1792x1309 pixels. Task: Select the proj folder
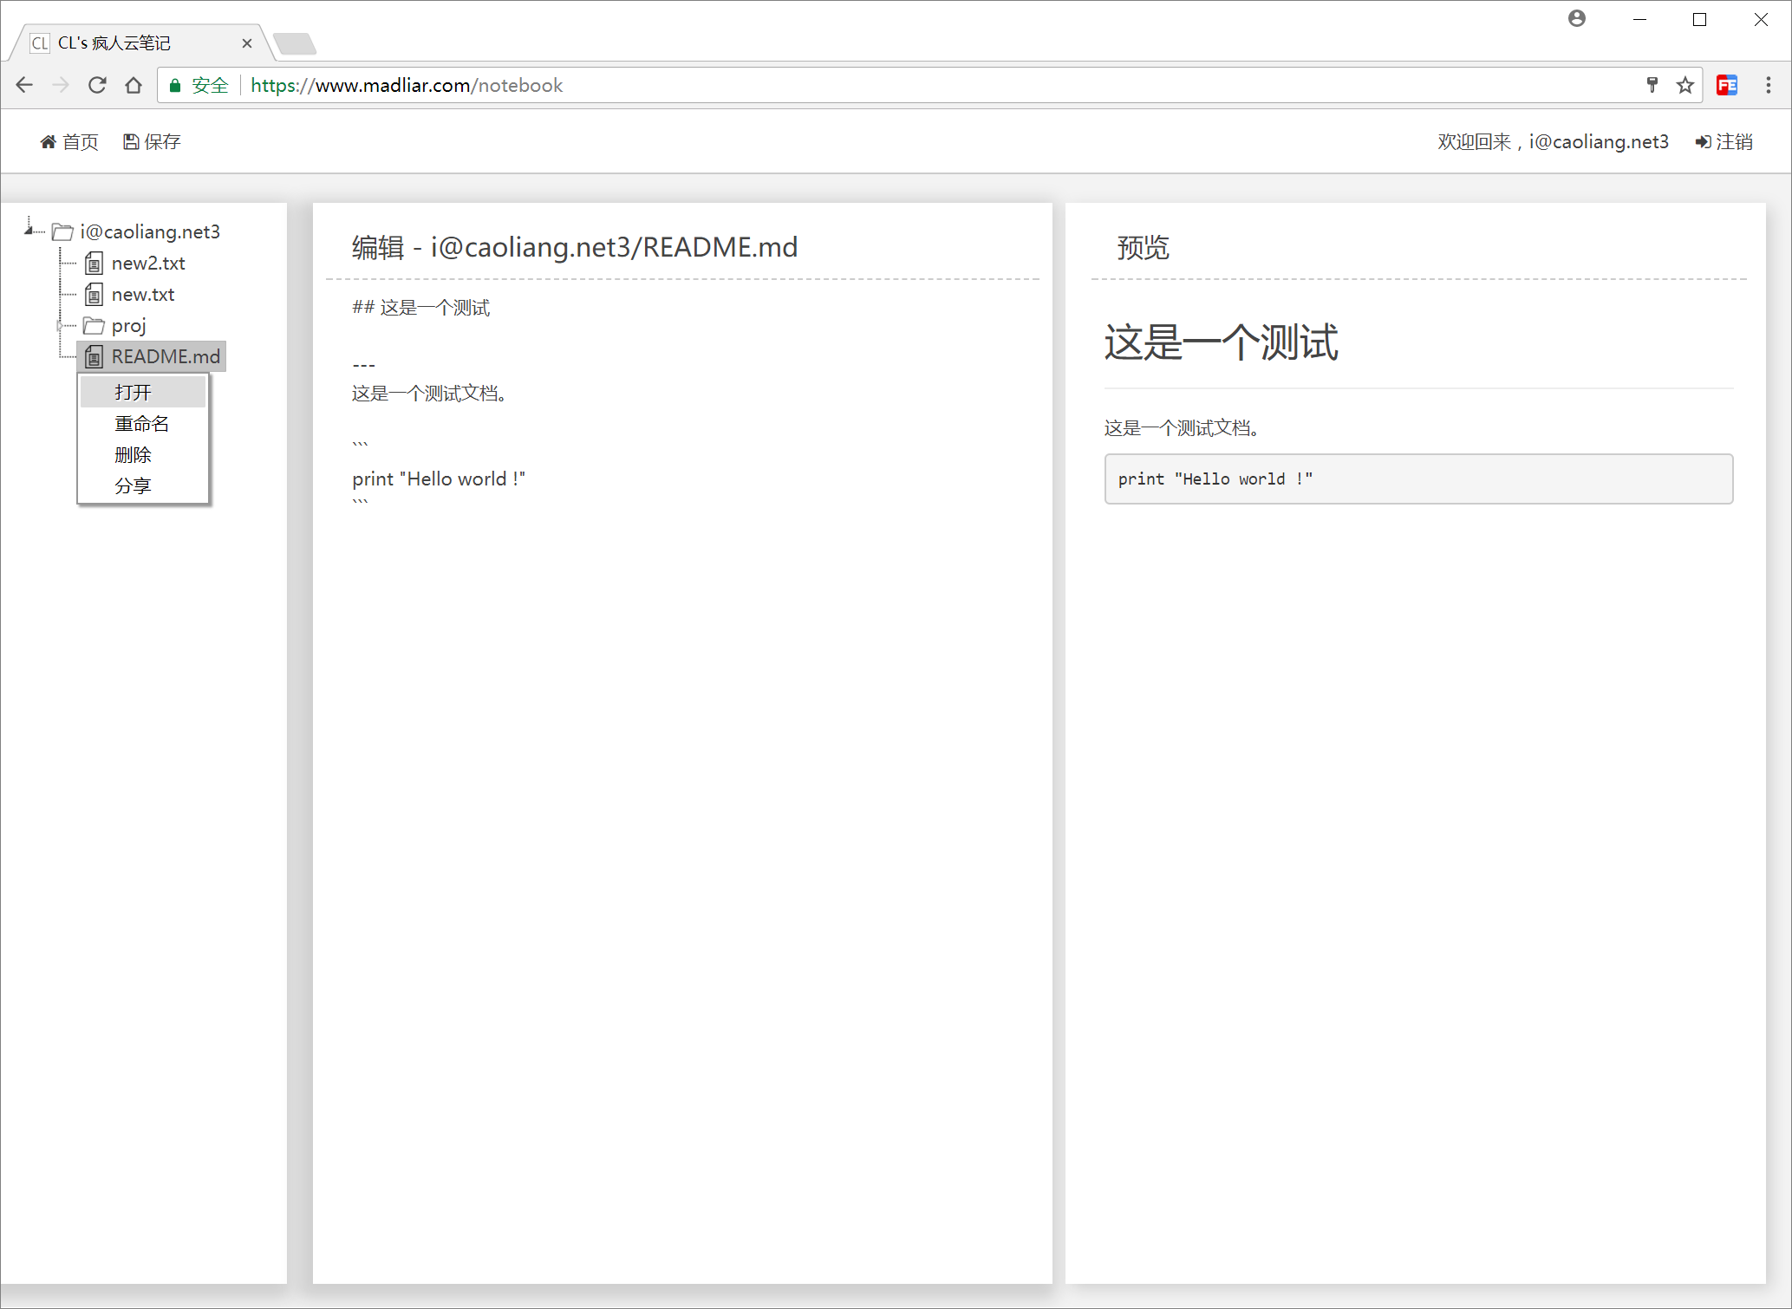(x=129, y=326)
